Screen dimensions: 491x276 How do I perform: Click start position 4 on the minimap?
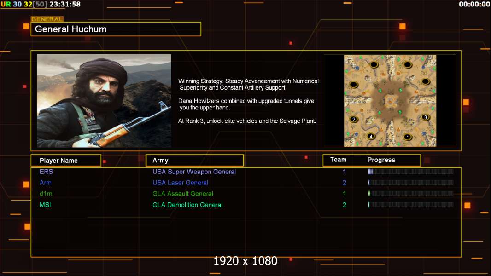pos(371,136)
